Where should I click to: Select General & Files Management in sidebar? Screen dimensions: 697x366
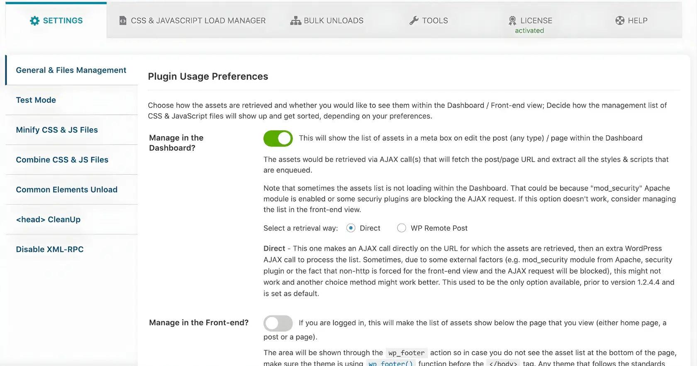(x=71, y=70)
